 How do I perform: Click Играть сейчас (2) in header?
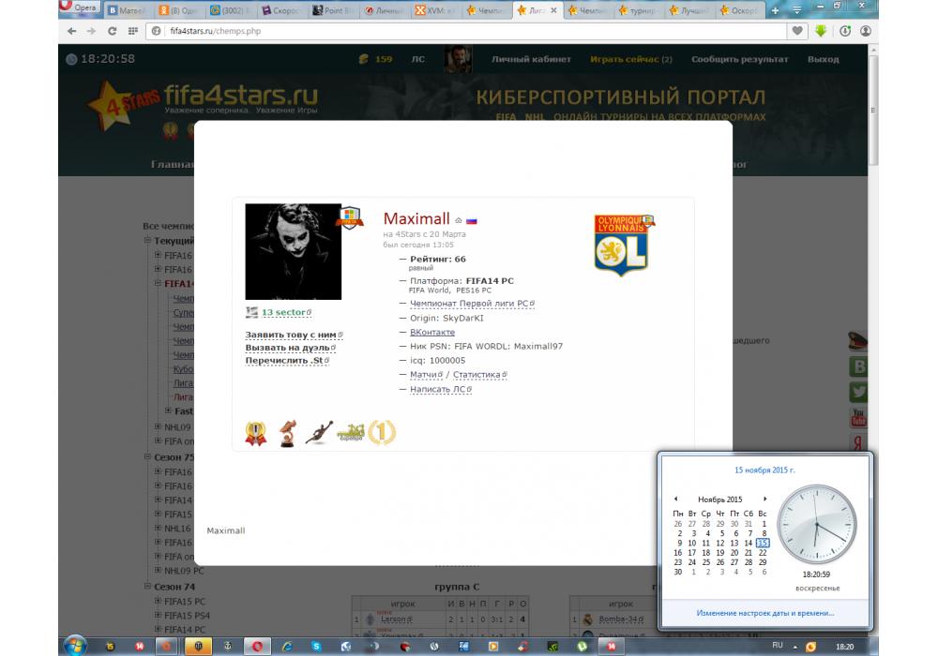click(631, 59)
